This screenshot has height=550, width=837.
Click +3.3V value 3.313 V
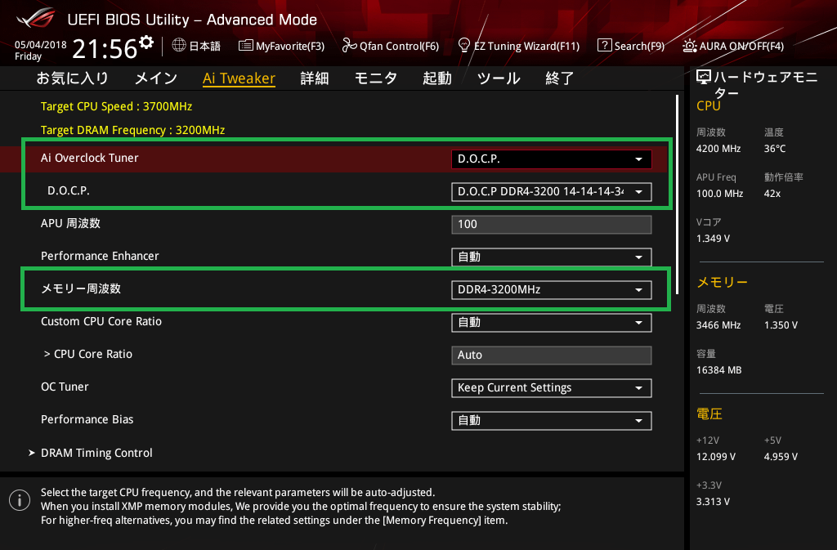tap(713, 502)
